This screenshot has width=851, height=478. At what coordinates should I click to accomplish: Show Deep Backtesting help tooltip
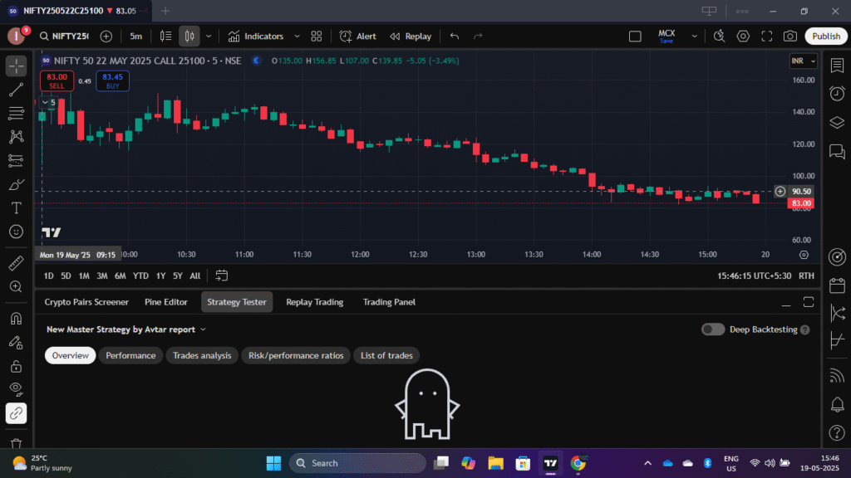[804, 329]
